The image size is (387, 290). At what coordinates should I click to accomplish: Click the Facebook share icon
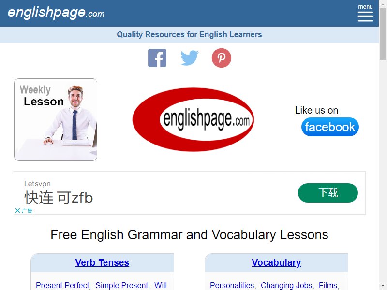click(157, 58)
